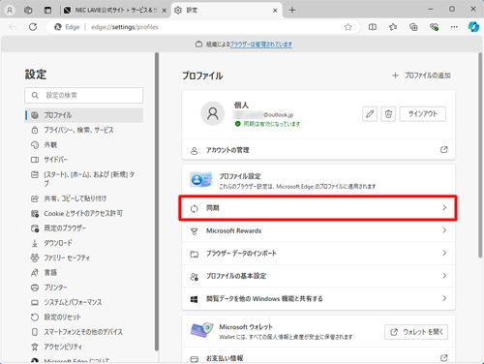Open a new tab with plus button

click(292, 11)
